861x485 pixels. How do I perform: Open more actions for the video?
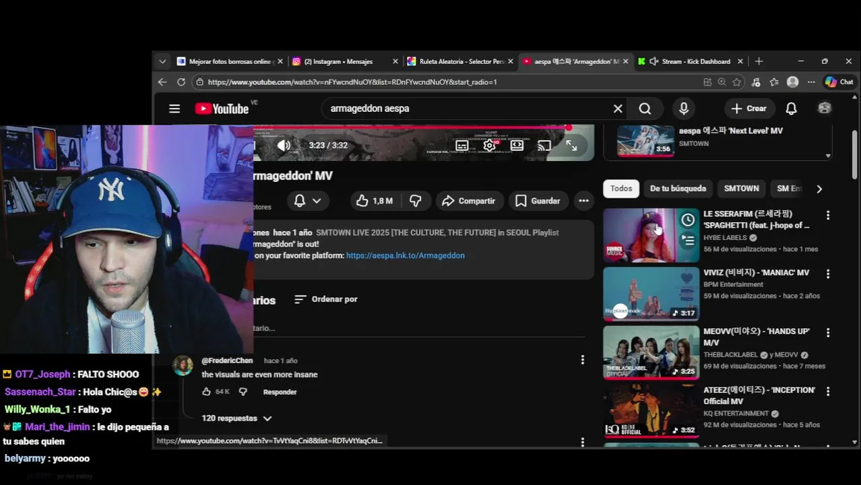pos(583,201)
